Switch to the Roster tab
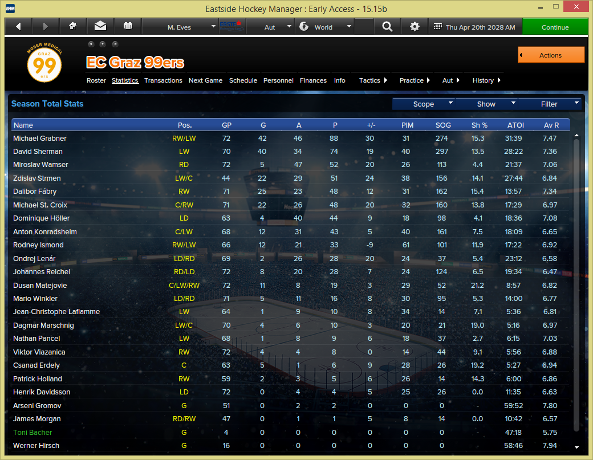This screenshot has height=460, width=593. tap(96, 80)
